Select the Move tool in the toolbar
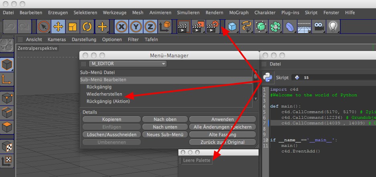The width and height of the screenshot is (376, 177). (58, 27)
